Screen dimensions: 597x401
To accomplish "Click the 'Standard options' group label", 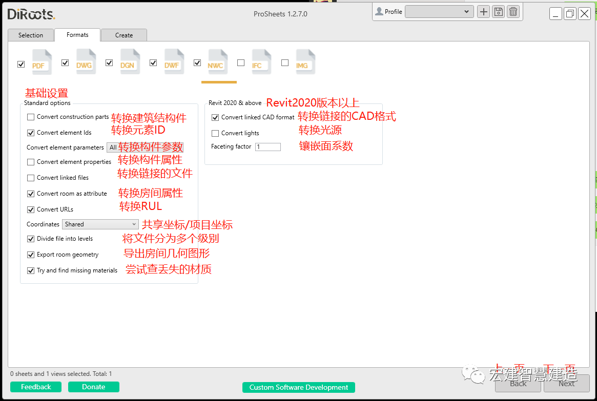I will pos(47,103).
